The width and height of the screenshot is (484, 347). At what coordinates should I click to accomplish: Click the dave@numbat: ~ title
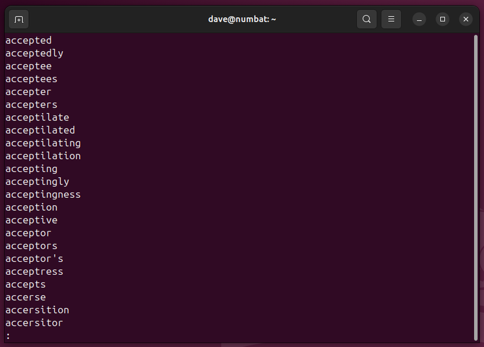(x=242, y=19)
